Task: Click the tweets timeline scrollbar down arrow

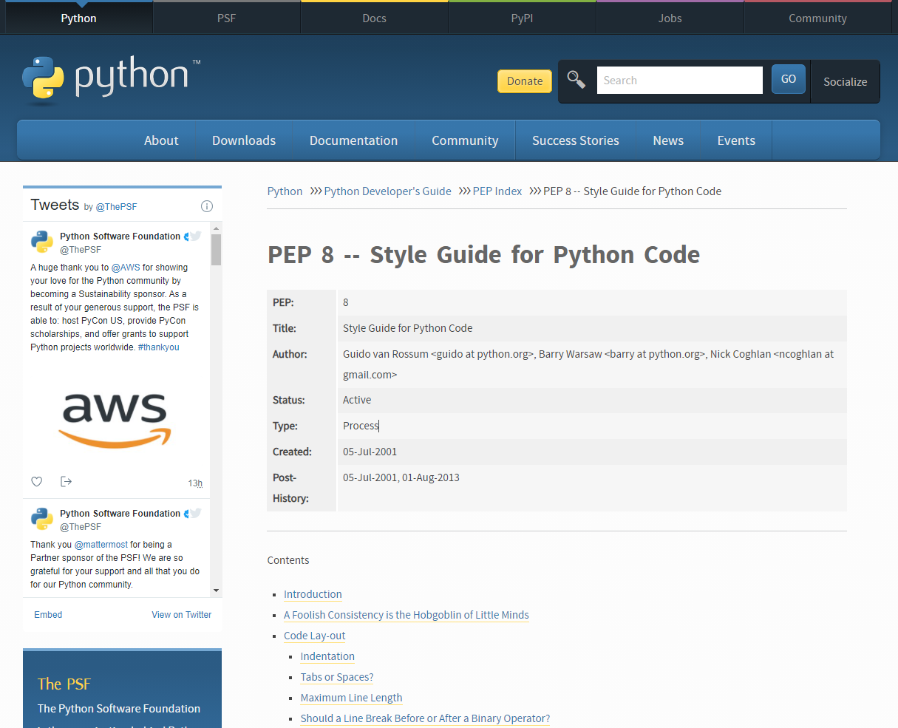Action: point(216,591)
